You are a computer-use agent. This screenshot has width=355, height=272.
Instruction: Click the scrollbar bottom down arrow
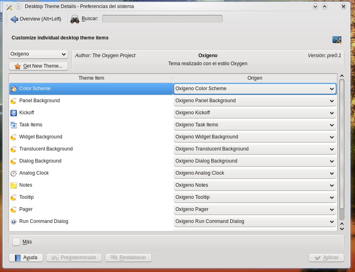point(342,229)
